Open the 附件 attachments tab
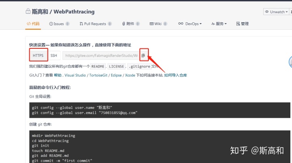 pyautogui.click(x=131, y=24)
